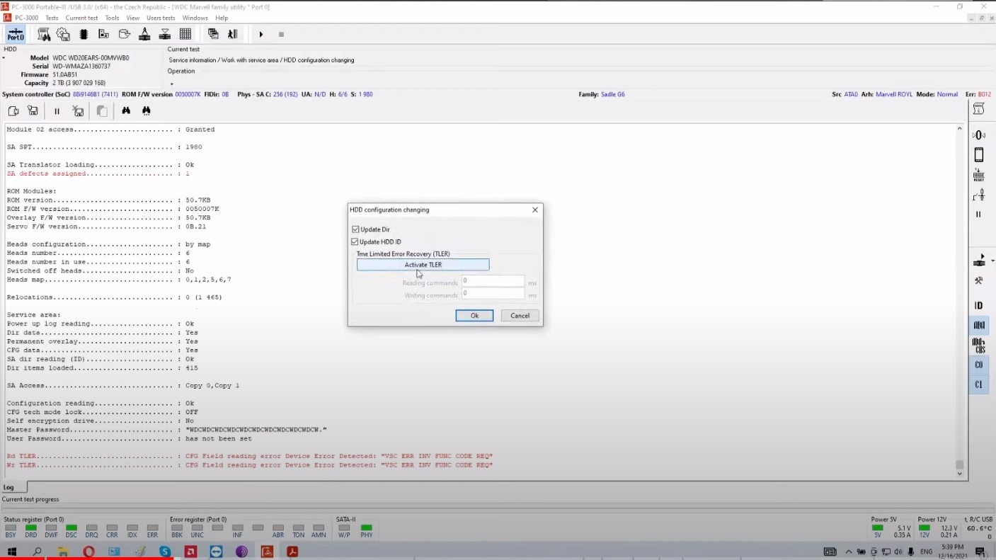Select the Port 0 toolbar icon
996x560 pixels.
pos(16,34)
